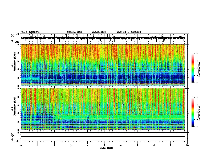Click the "-7" label on ch.1 color bar
The height and width of the screenshot is (163, 211).
tap(197, 83)
